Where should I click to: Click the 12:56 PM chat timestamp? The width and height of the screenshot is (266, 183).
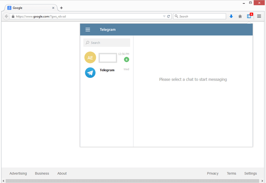pos(123,54)
